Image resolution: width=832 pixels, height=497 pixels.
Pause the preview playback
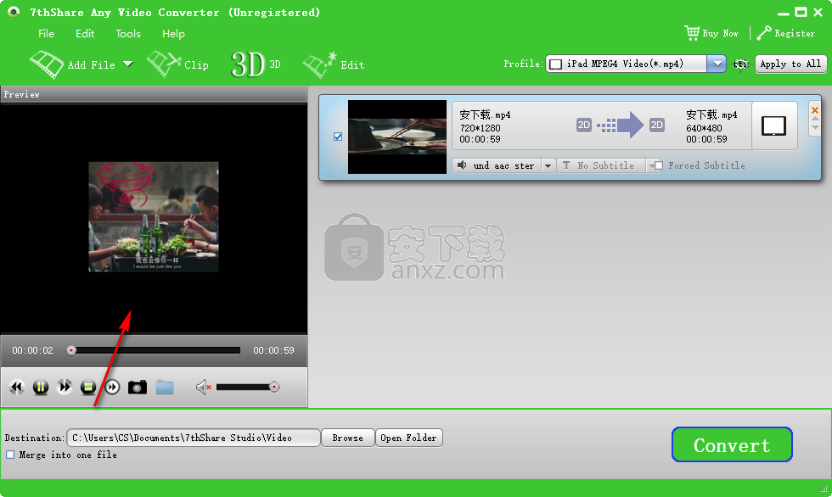click(41, 388)
